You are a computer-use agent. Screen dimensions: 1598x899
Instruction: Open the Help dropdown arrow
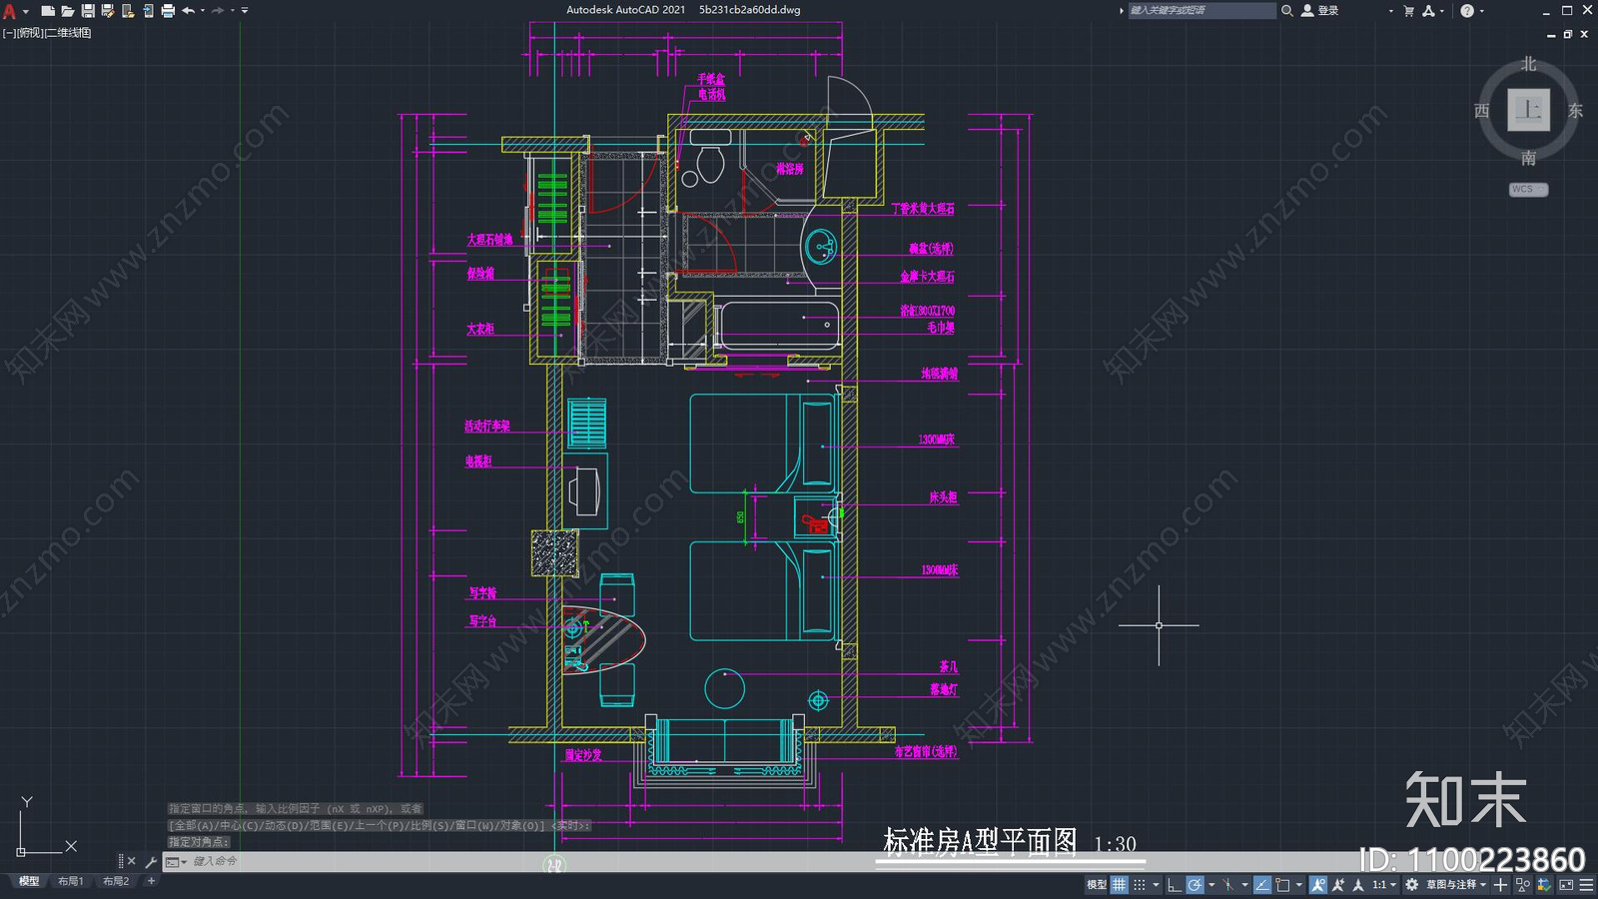pos(1481,11)
